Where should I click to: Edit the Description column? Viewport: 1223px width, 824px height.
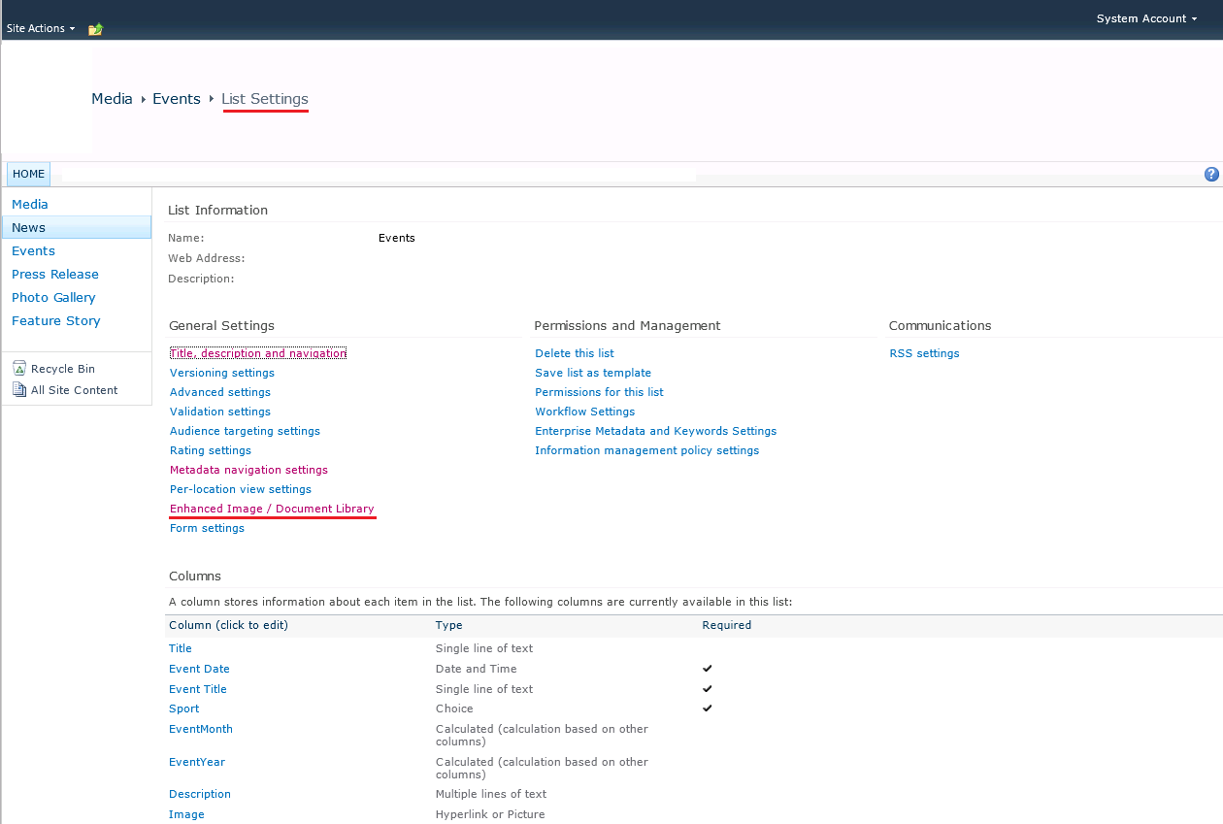click(200, 794)
